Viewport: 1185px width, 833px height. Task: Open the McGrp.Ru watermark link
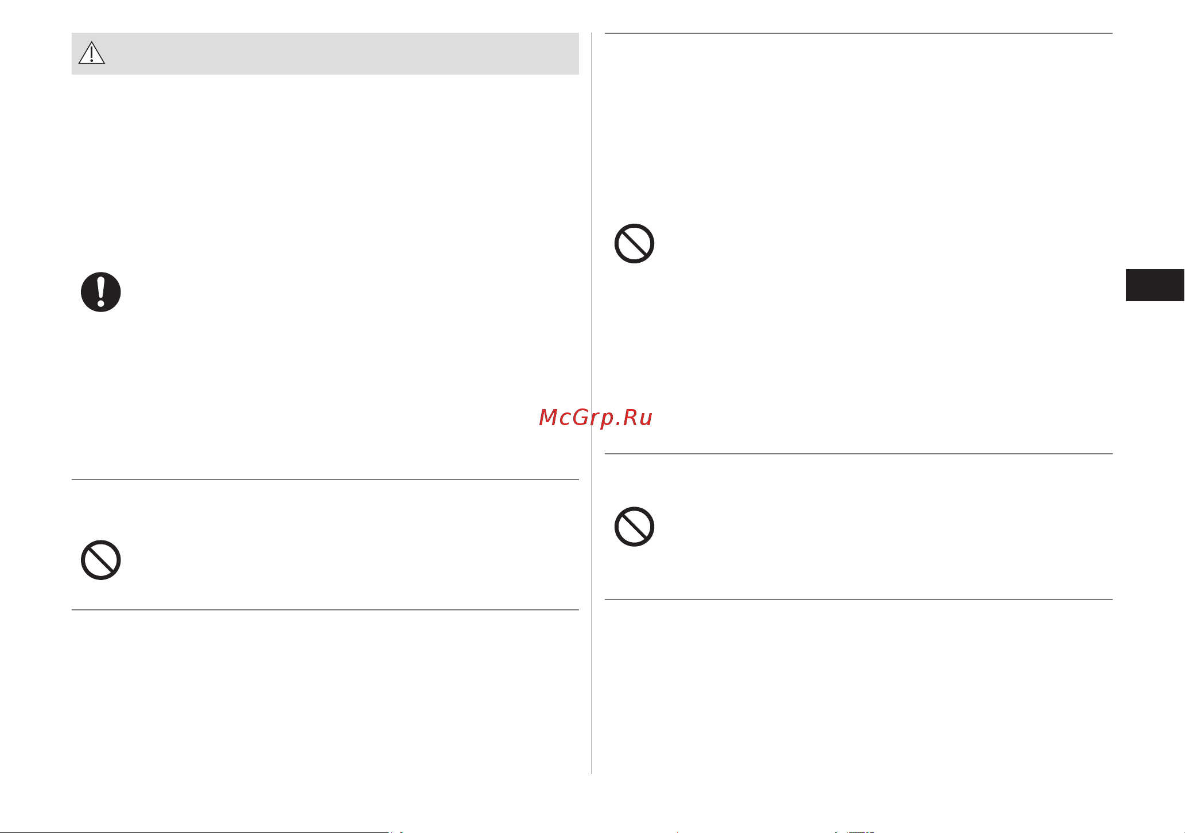596,418
